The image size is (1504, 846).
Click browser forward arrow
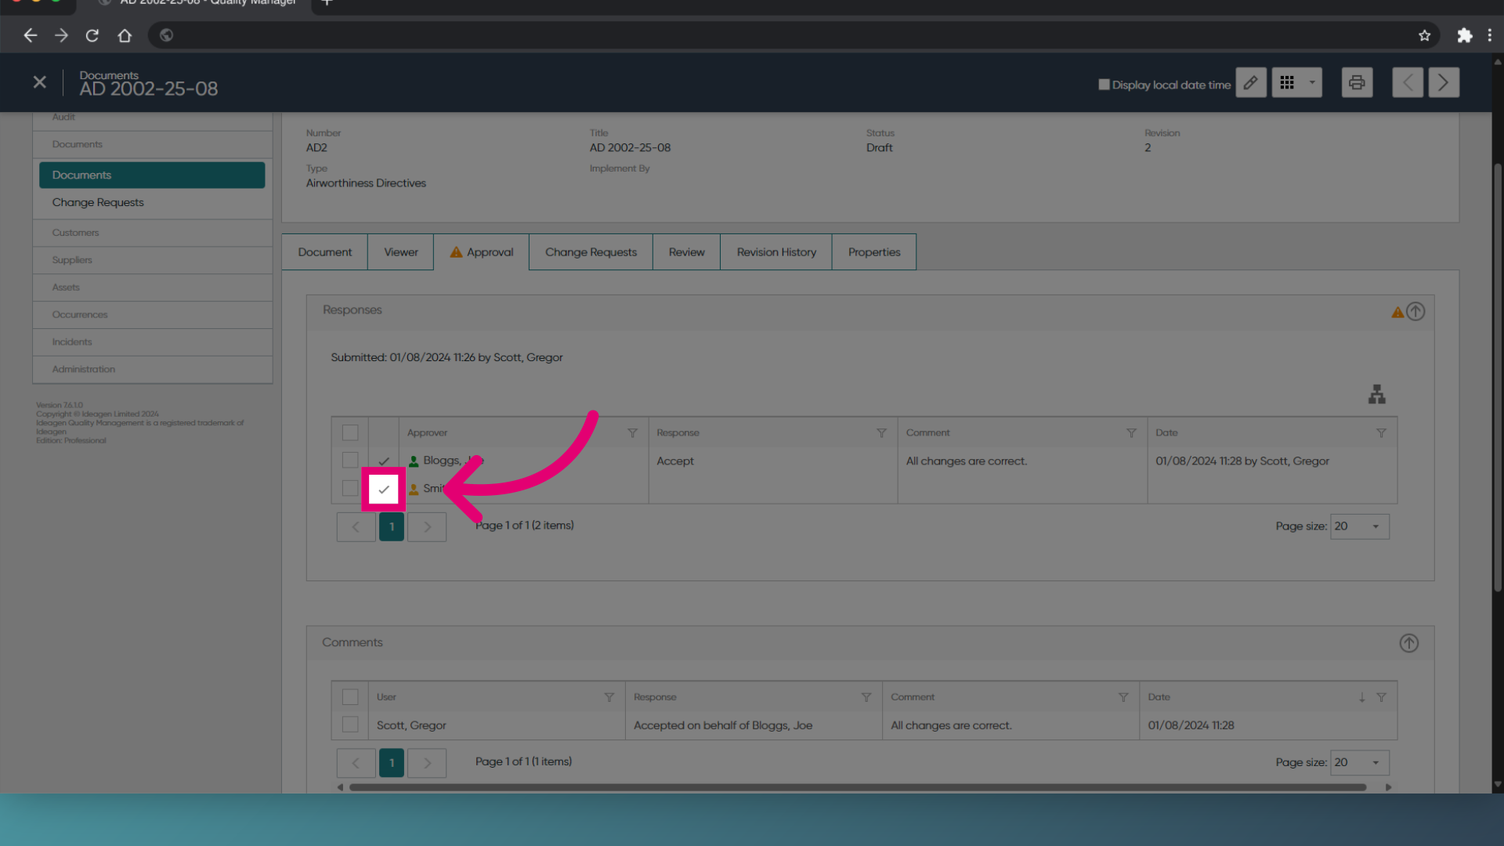click(61, 35)
